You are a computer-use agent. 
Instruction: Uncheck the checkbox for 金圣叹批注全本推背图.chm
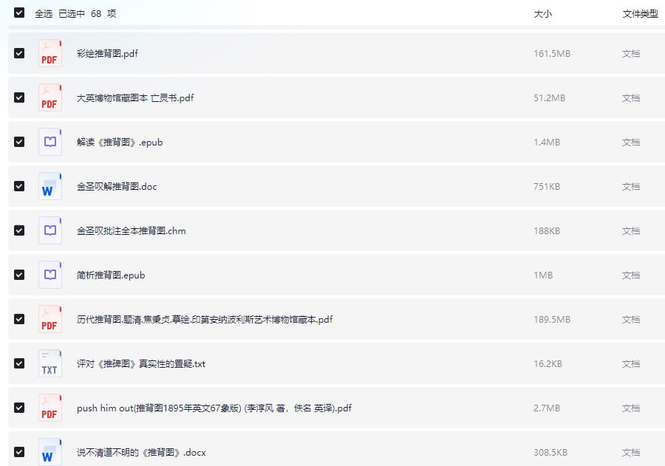coord(19,230)
